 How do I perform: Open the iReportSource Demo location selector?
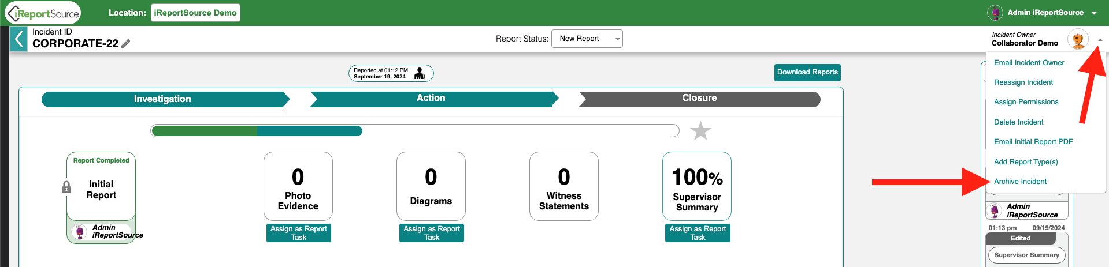coord(195,13)
